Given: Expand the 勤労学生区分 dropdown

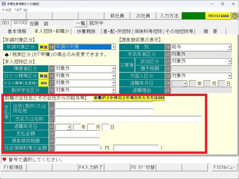Looking at the screenshot, I should (x=113, y=90).
